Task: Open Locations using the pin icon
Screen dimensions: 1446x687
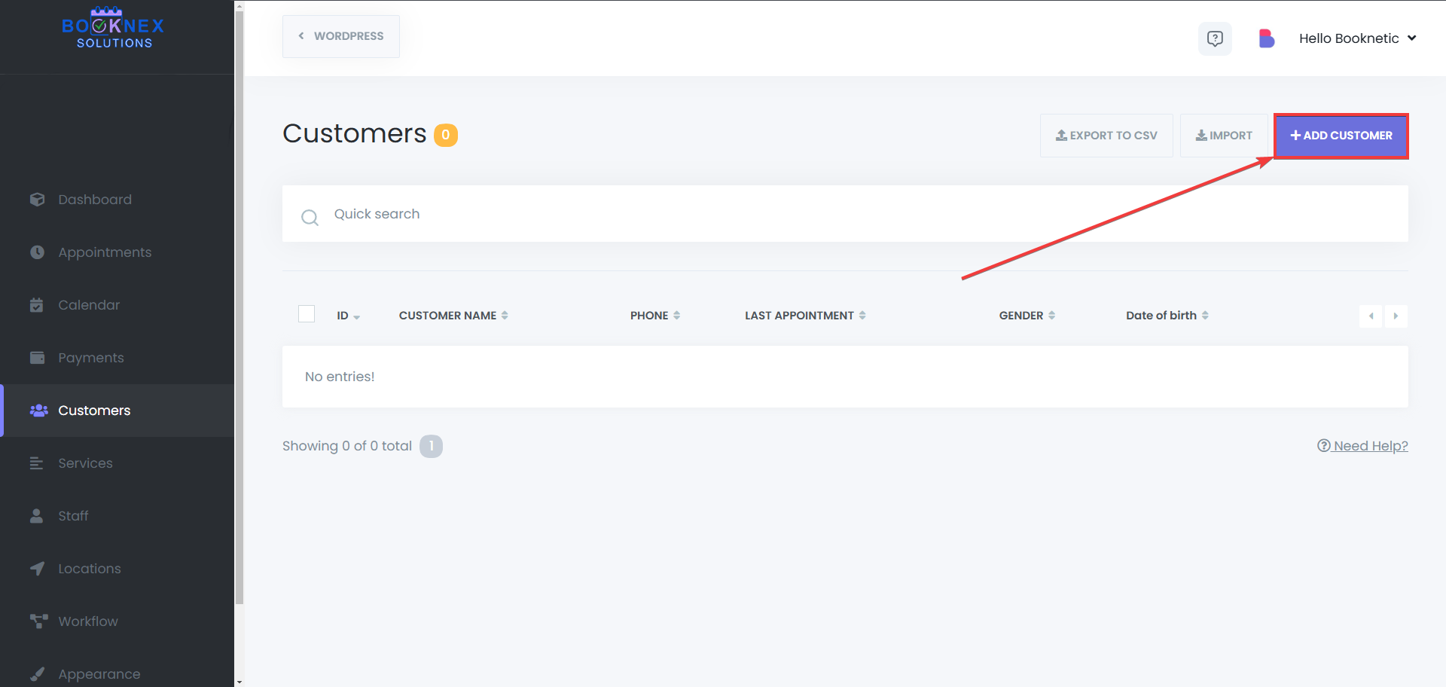Action: pos(37,568)
